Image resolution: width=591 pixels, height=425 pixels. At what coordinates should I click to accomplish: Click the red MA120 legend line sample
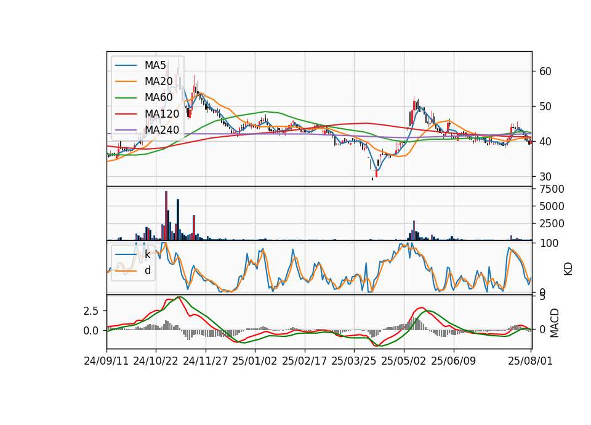point(126,114)
